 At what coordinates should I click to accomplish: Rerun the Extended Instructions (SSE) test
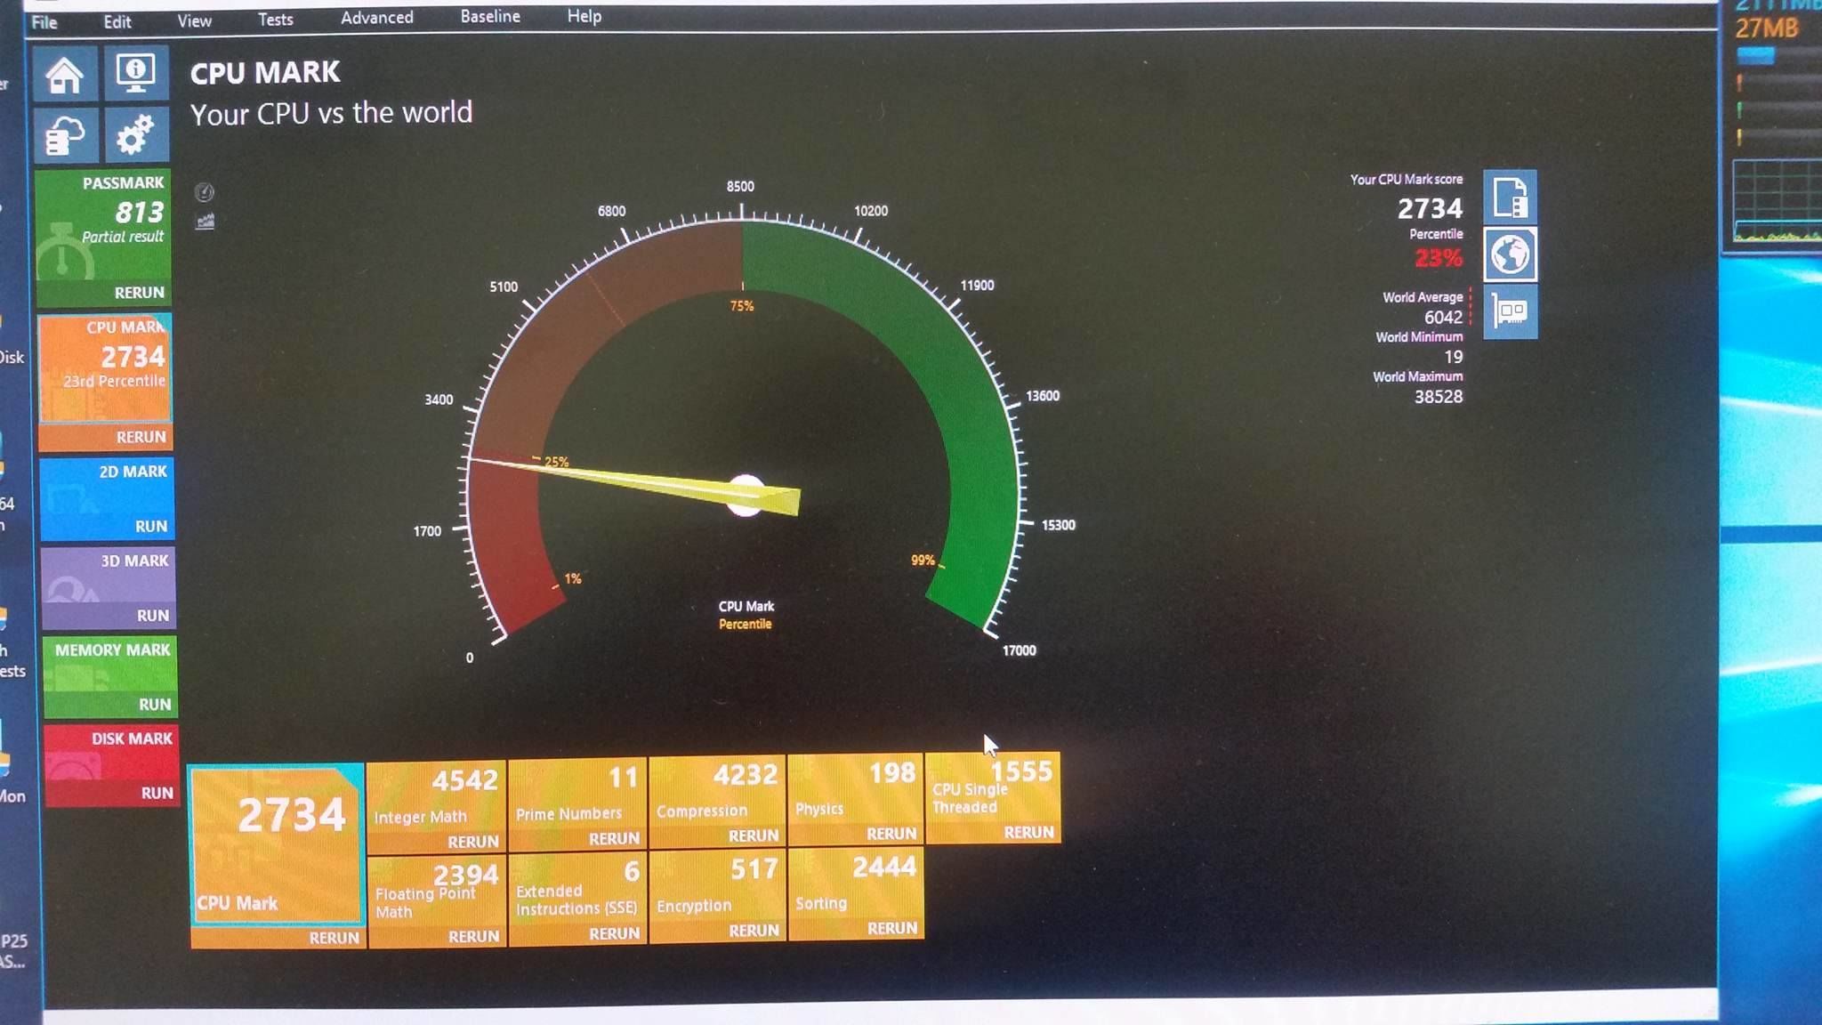click(x=615, y=933)
